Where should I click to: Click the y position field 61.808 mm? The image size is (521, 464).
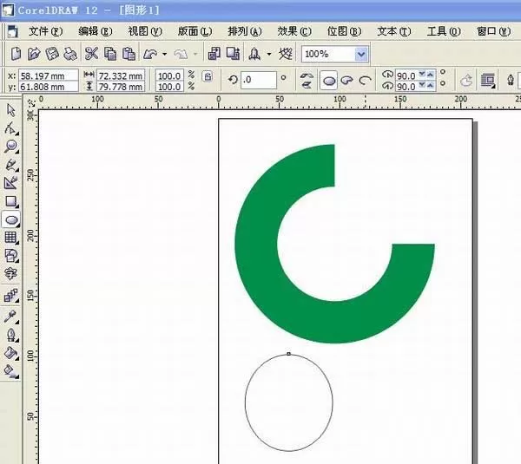pos(48,87)
